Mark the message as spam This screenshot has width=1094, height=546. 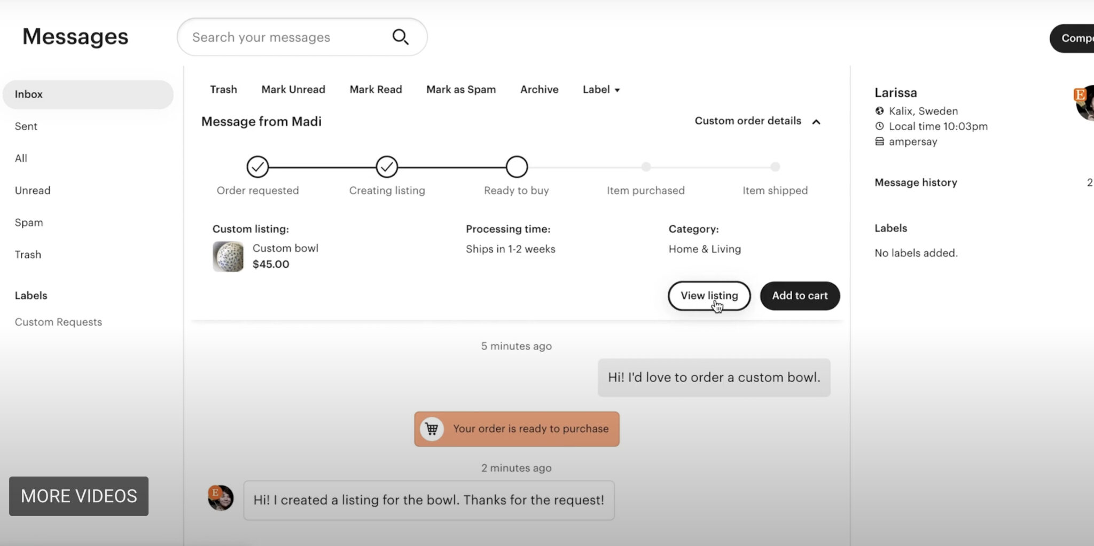tap(460, 89)
